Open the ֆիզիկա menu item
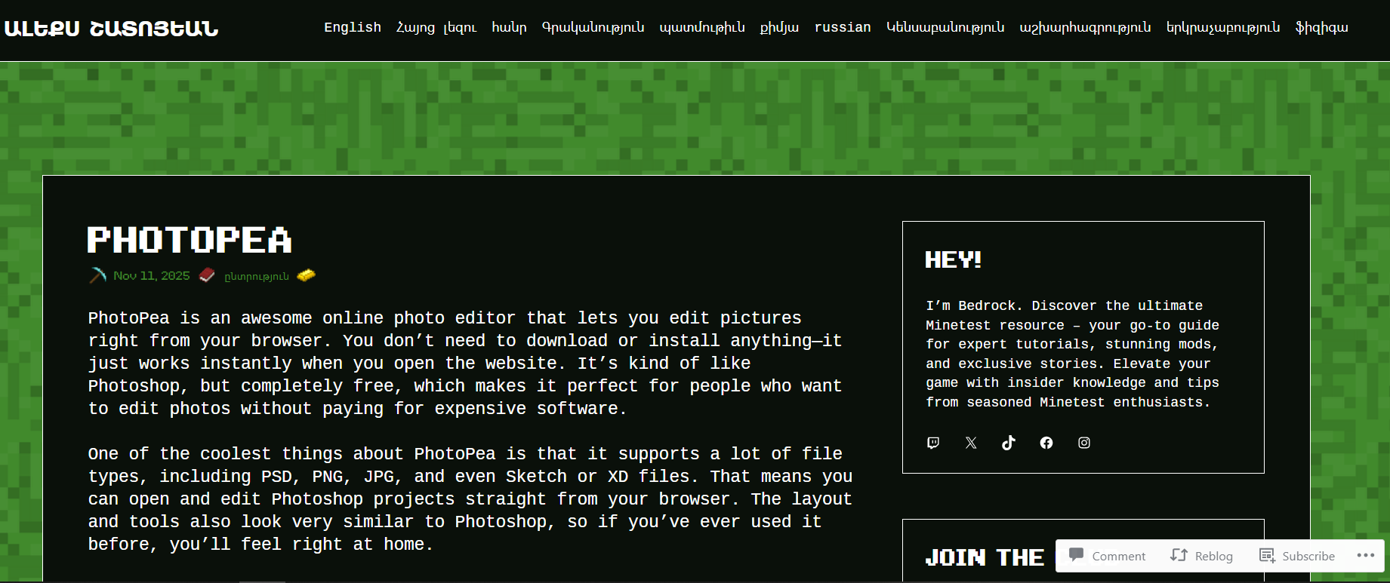The height and width of the screenshot is (583, 1390). [1321, 27]
